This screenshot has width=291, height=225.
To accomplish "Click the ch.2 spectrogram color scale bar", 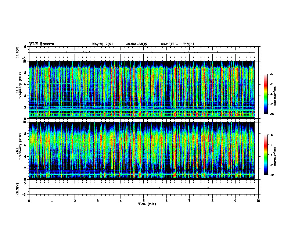I will pos(266,155).
